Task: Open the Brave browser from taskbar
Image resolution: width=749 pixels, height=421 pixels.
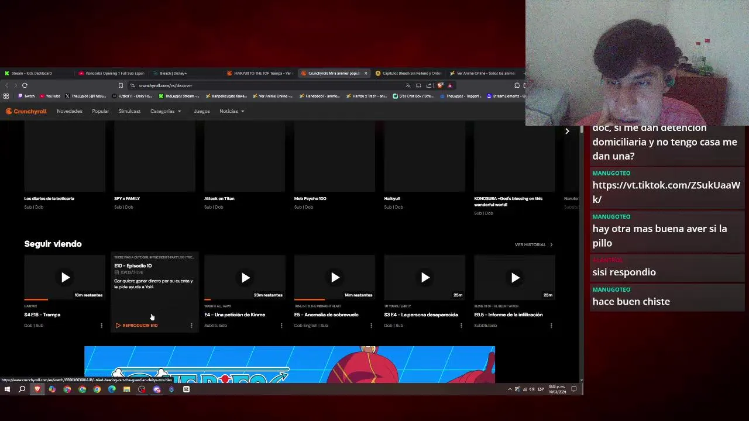Action: pos(37,389)
